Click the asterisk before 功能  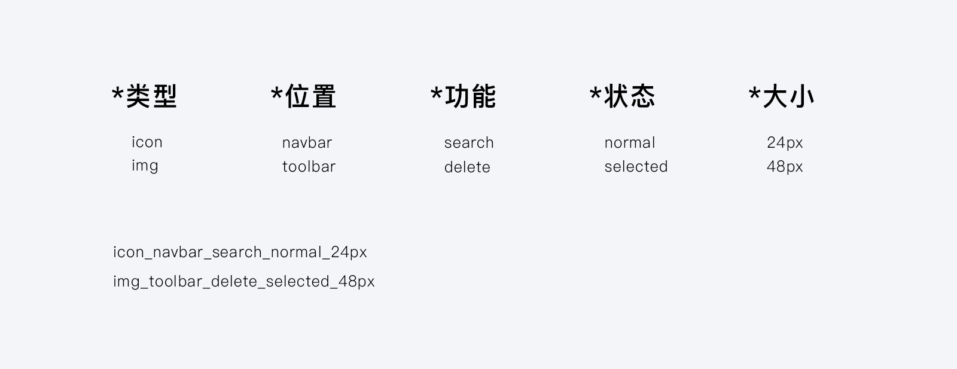[x=437, y=94]
